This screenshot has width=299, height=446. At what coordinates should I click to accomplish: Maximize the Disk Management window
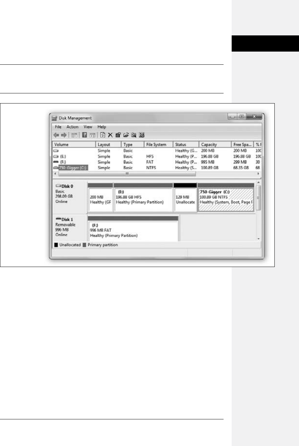coord(242,117)
